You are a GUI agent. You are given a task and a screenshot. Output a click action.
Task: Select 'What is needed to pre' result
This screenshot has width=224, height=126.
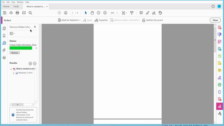pyautogui.click(x=25, y=69)
